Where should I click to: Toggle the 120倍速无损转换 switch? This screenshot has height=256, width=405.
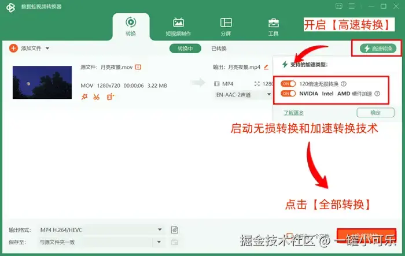pyautogui.click(x=288, y=84)
